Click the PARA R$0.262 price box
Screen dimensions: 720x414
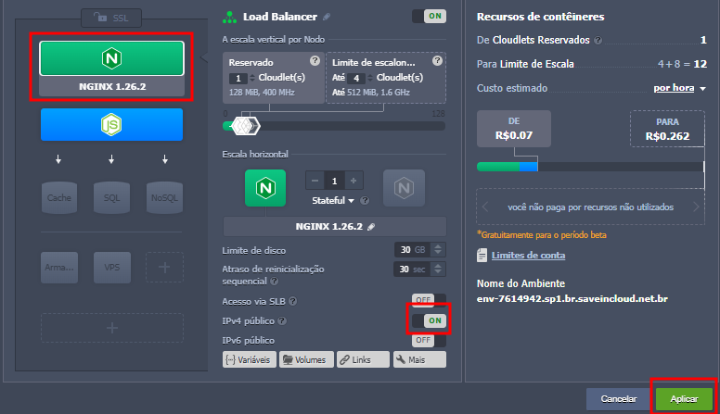coord(667,129)
